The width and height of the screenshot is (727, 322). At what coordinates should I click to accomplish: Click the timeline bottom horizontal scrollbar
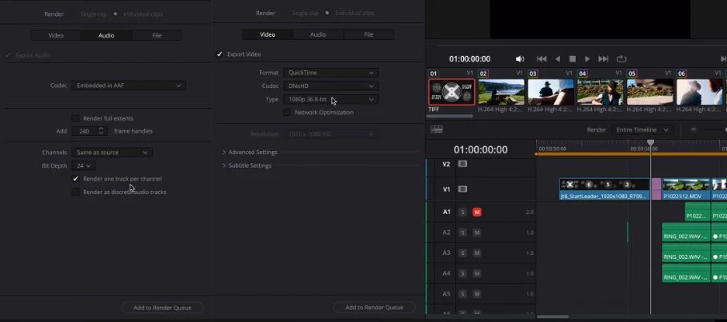tap(553, 317)
